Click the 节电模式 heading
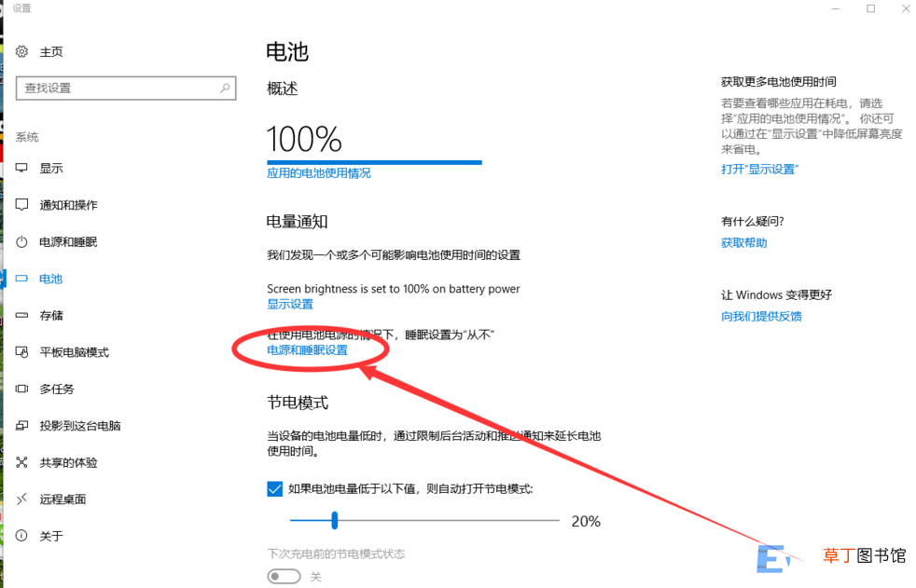The image size is (916, 588). coord(298,403)
